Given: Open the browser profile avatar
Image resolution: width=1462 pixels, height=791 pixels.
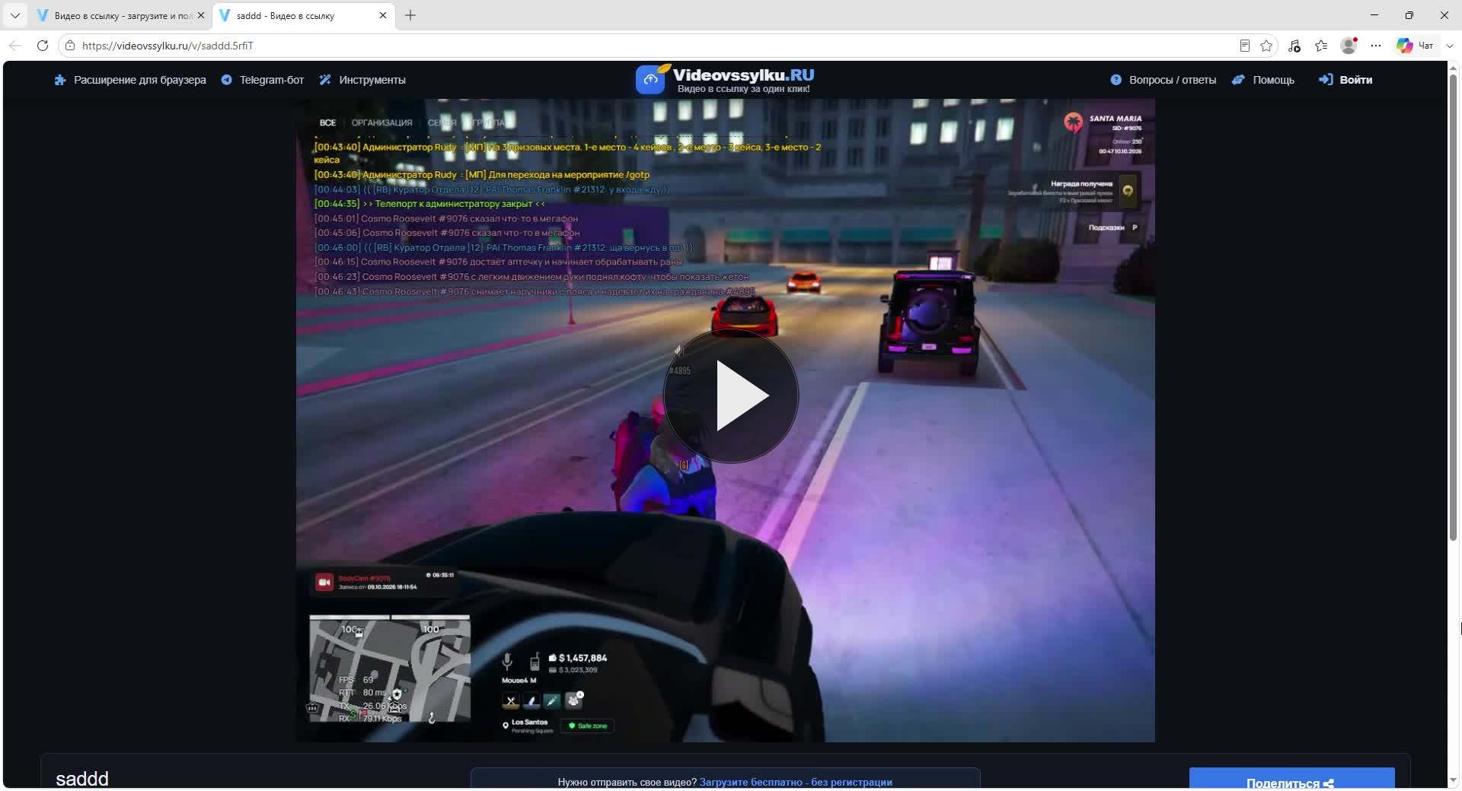Looking at the screenshot, I should (x=1349, y=46).
